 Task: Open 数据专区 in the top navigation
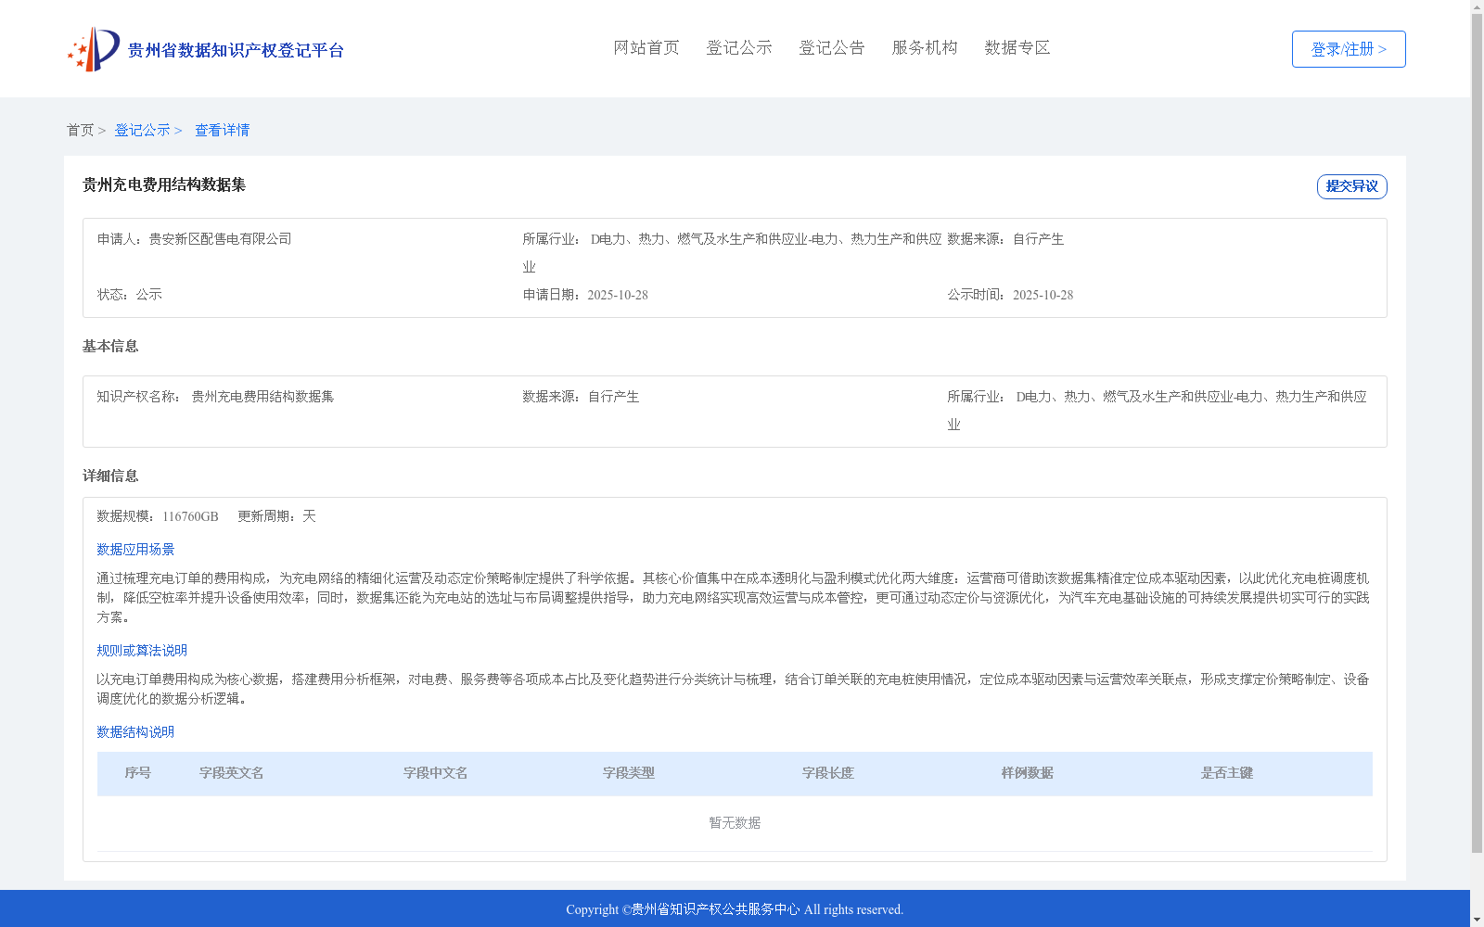pyautogui.click(x=1017, y=47)
